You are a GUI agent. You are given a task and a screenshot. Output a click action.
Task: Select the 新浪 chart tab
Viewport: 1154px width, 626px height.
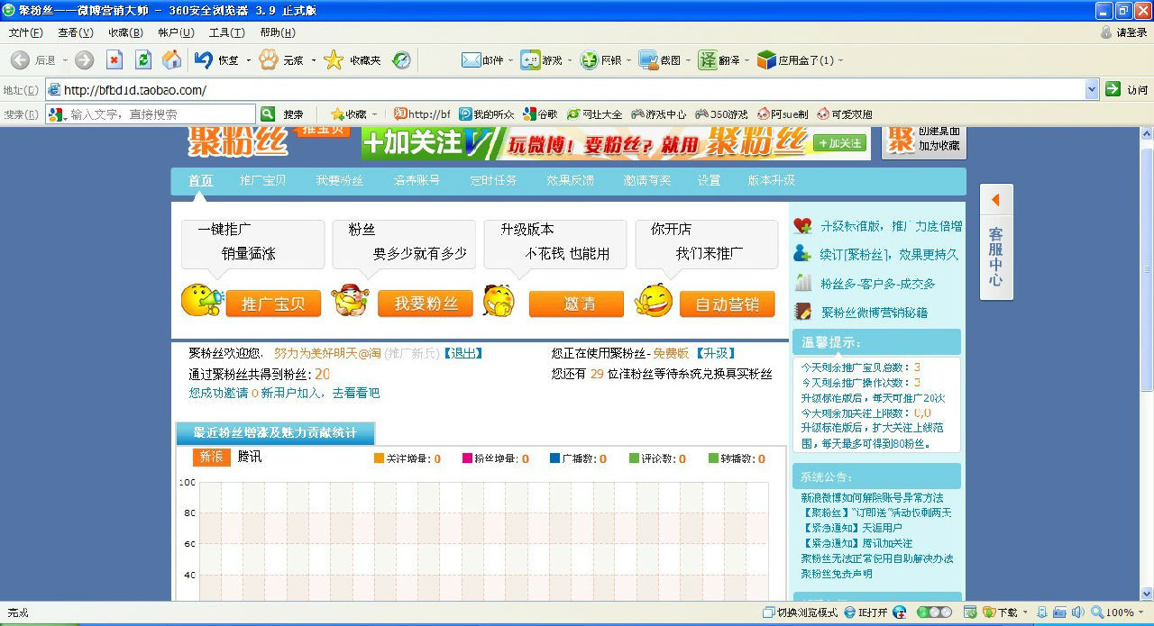212,458
